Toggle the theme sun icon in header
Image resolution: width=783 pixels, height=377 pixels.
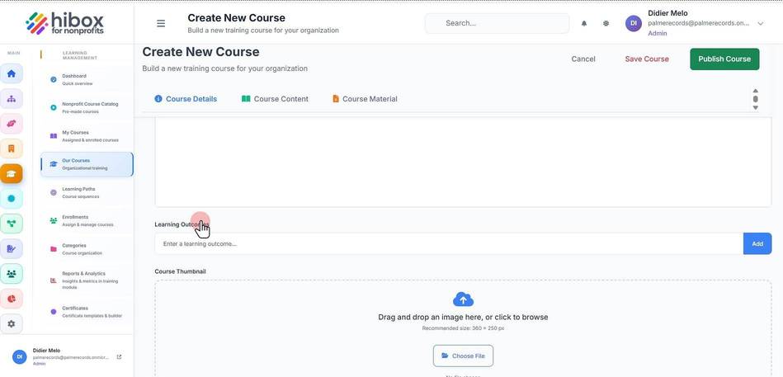tap(606, 23)
